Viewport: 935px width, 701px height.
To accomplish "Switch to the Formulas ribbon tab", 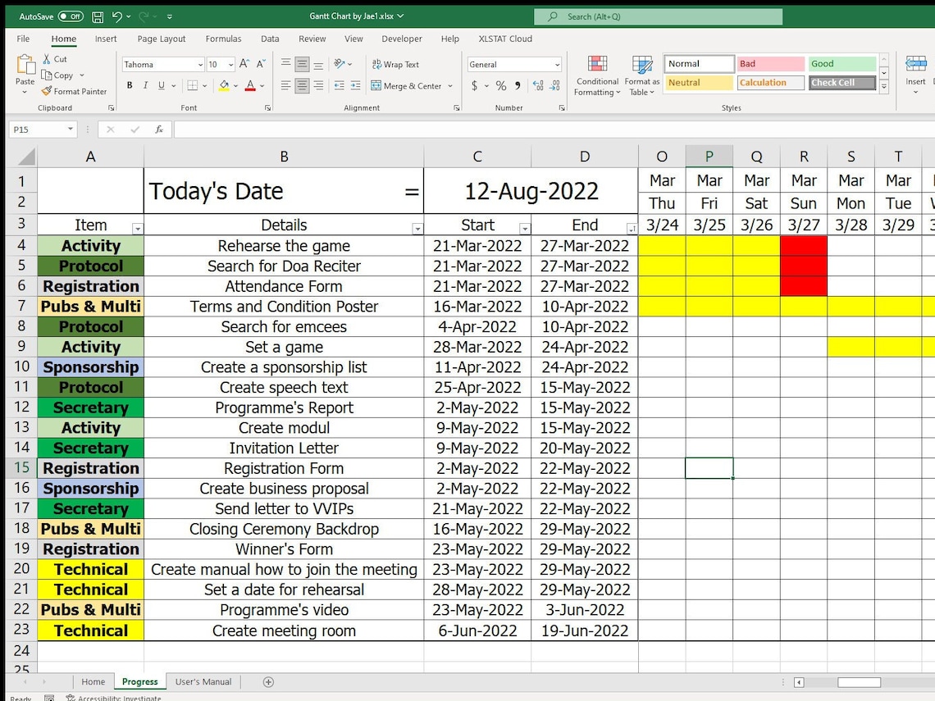I will pos(223,39).
